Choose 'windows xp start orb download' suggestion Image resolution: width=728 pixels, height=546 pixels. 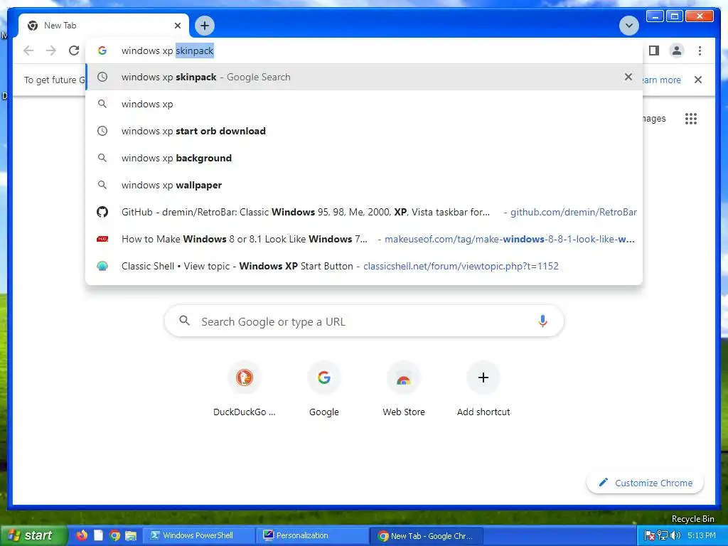364,131
